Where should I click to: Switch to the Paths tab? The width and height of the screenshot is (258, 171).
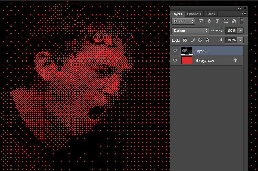click(211, 14)
